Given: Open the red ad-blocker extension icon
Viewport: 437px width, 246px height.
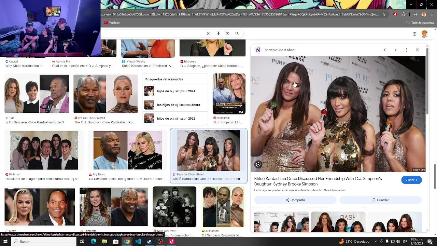Looking at the screenshot, I should tap(395, 14).
